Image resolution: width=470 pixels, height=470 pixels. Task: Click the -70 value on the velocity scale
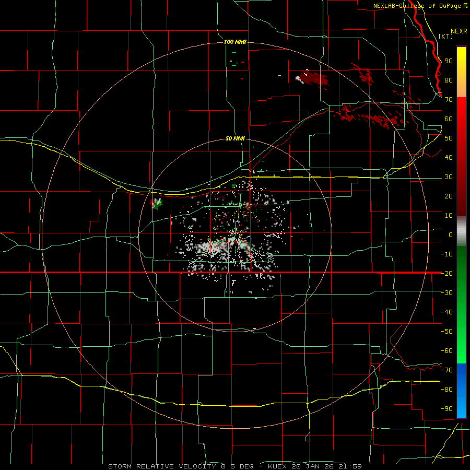[446, 370]
